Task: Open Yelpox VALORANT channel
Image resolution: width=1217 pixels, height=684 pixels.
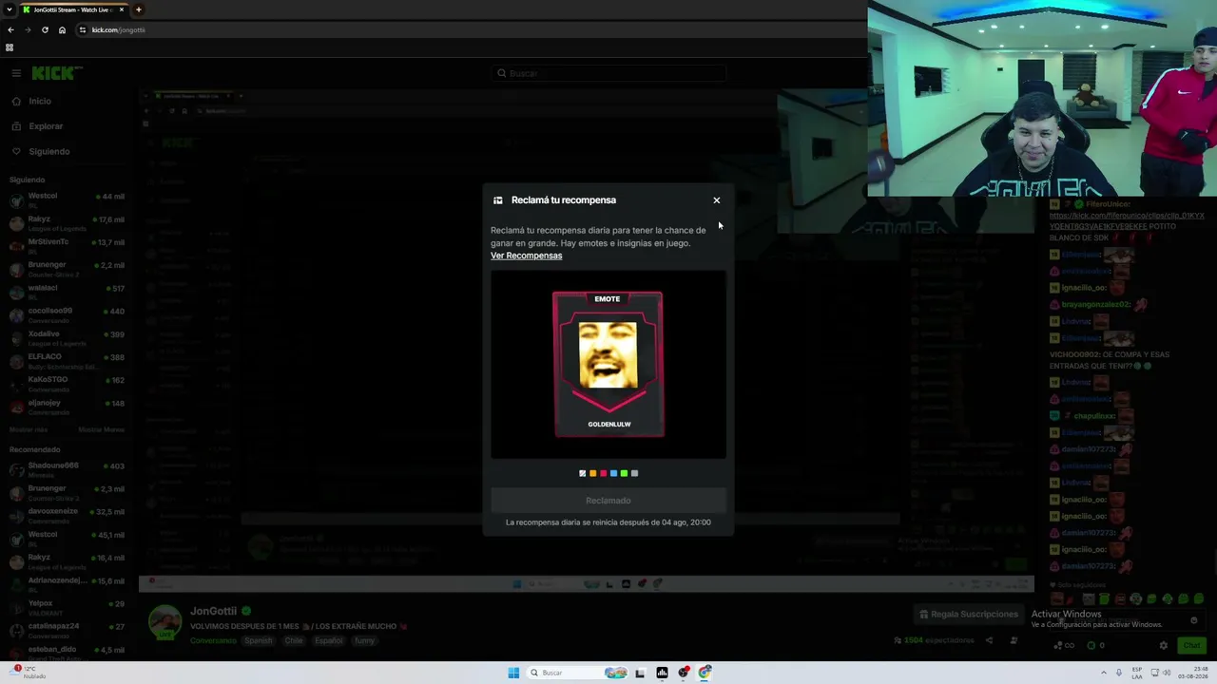Action: pos(68,607)
